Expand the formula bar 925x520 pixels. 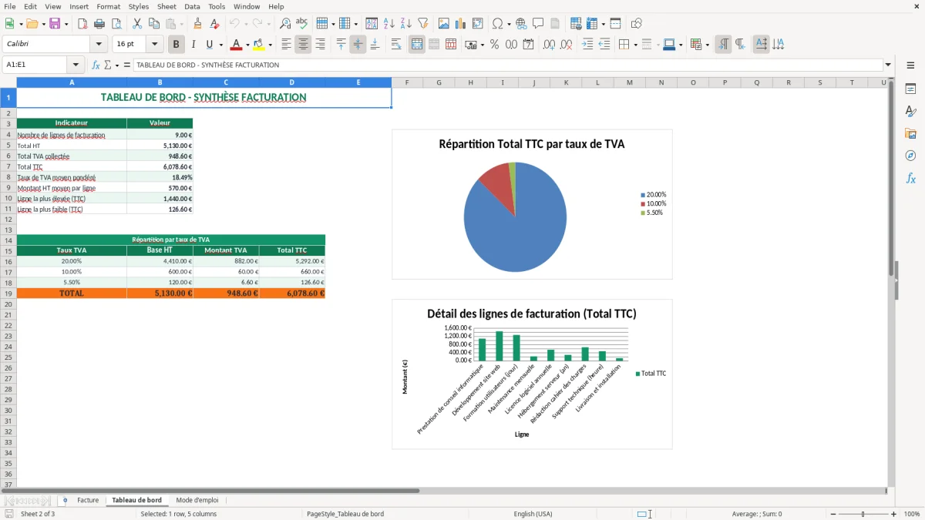point(888,65)
